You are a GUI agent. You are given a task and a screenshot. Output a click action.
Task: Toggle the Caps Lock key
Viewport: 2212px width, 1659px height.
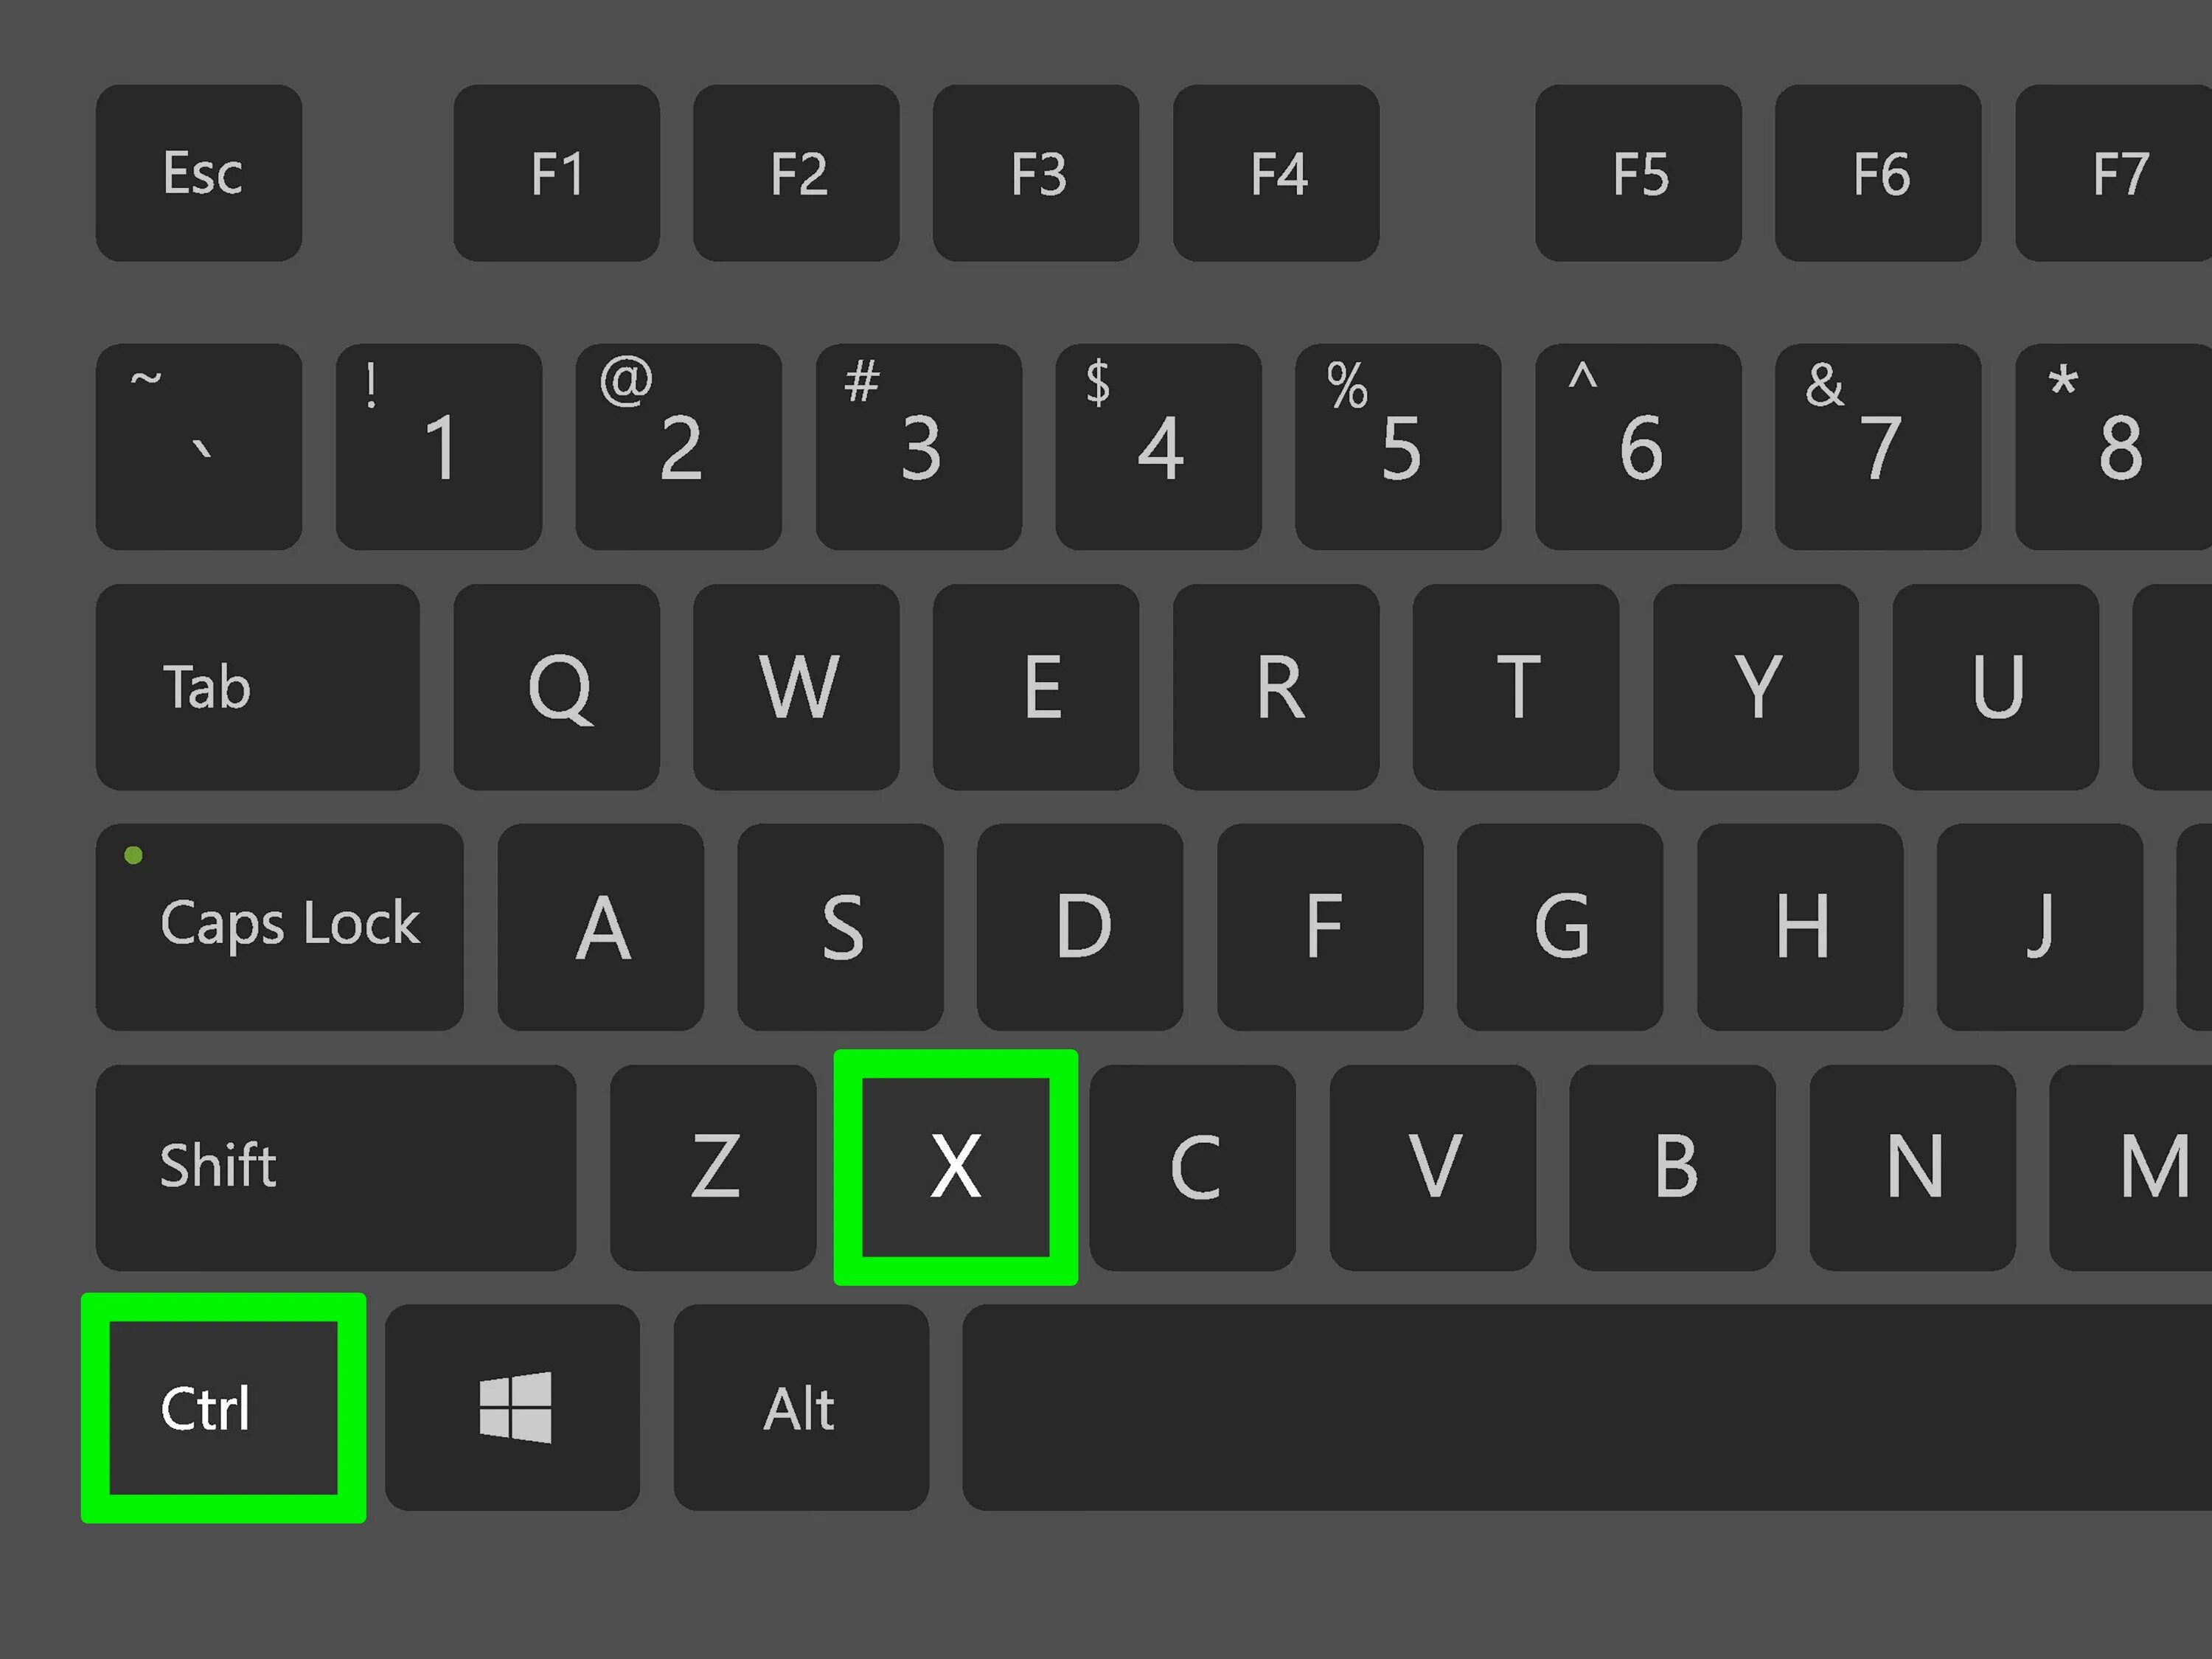click(x=280, y=927)
